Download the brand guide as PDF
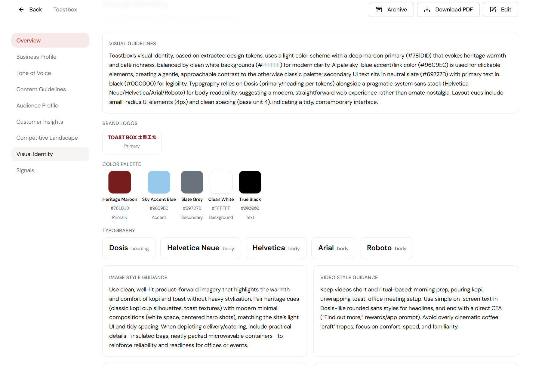This screenshot has height=367, width=551. [448, 9]
